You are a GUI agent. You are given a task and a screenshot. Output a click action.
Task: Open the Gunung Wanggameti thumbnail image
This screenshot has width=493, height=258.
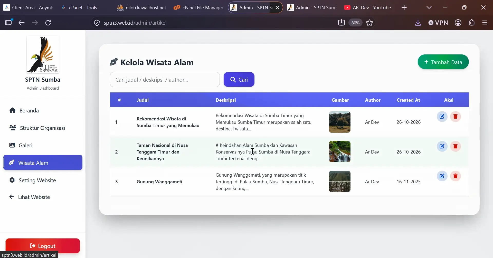339,181
